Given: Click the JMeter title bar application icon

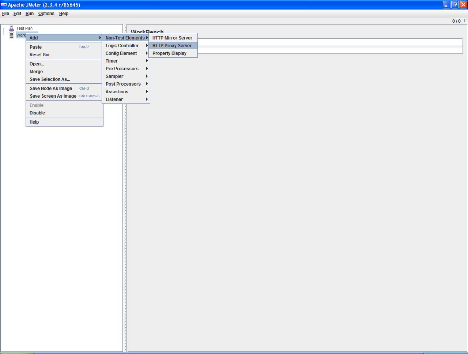Looking at the screenshot, I should [x=4, y=5].
